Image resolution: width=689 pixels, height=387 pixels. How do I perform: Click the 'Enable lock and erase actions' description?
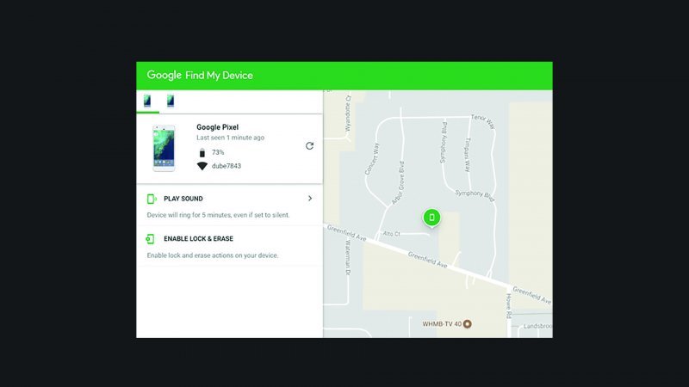(213, 255)
